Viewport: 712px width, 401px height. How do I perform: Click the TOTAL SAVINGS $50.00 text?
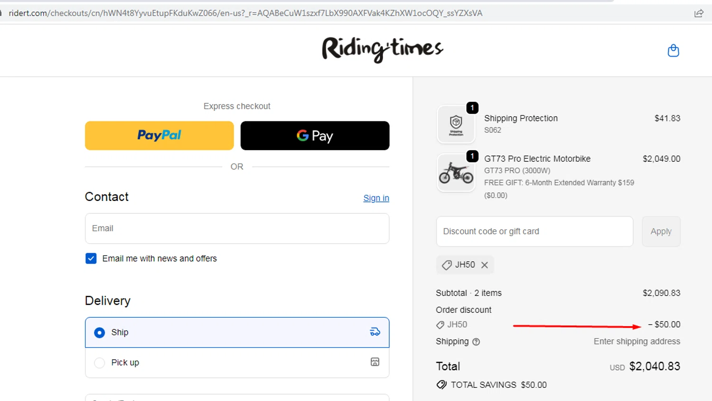[499, 385]
